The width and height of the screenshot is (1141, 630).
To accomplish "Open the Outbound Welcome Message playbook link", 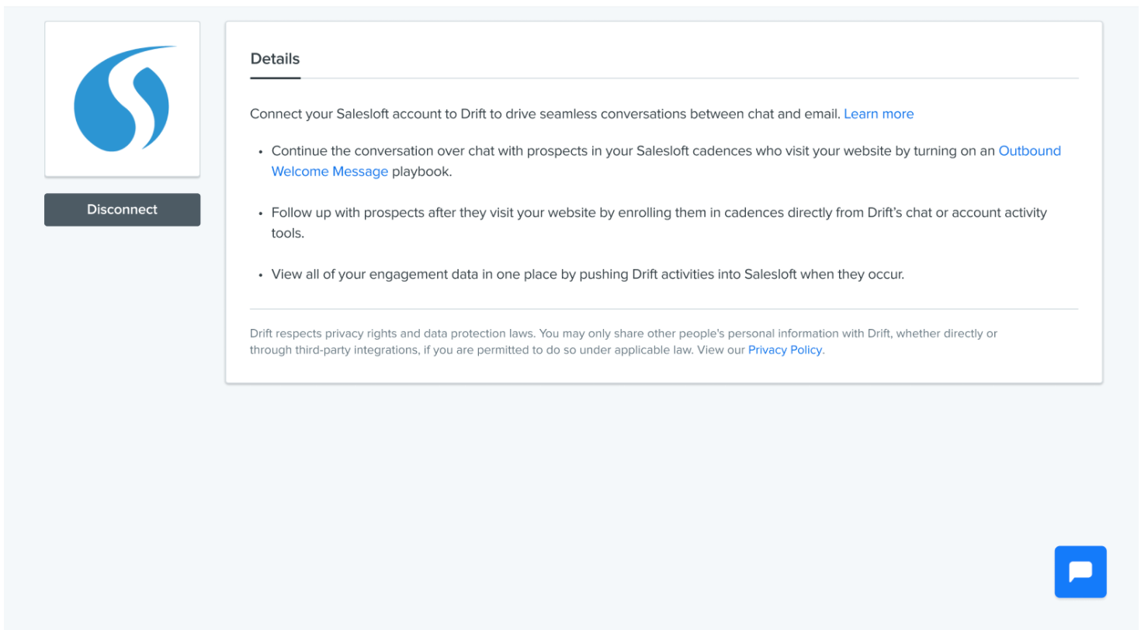I will click(x=666, y=161).
